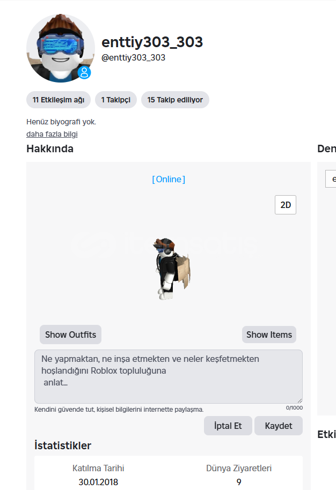
Task: Follow the daha fazla bilgi link
Action: [52, 134]
